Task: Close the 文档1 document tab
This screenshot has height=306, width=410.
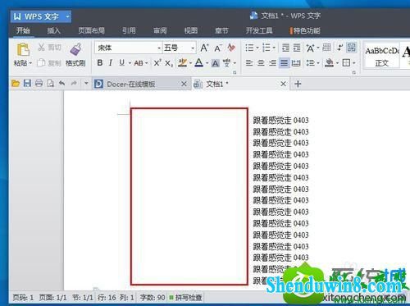Action: 283,84
